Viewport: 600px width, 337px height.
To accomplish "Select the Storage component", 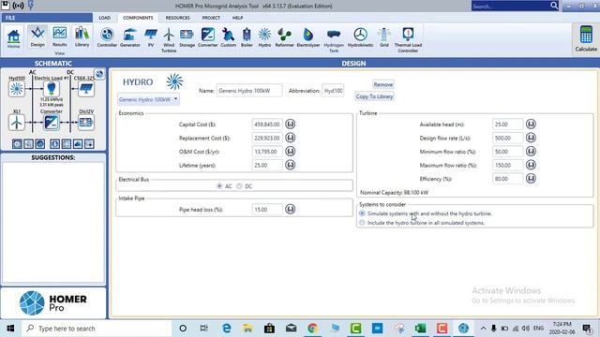I will click(x=187, y=37).
